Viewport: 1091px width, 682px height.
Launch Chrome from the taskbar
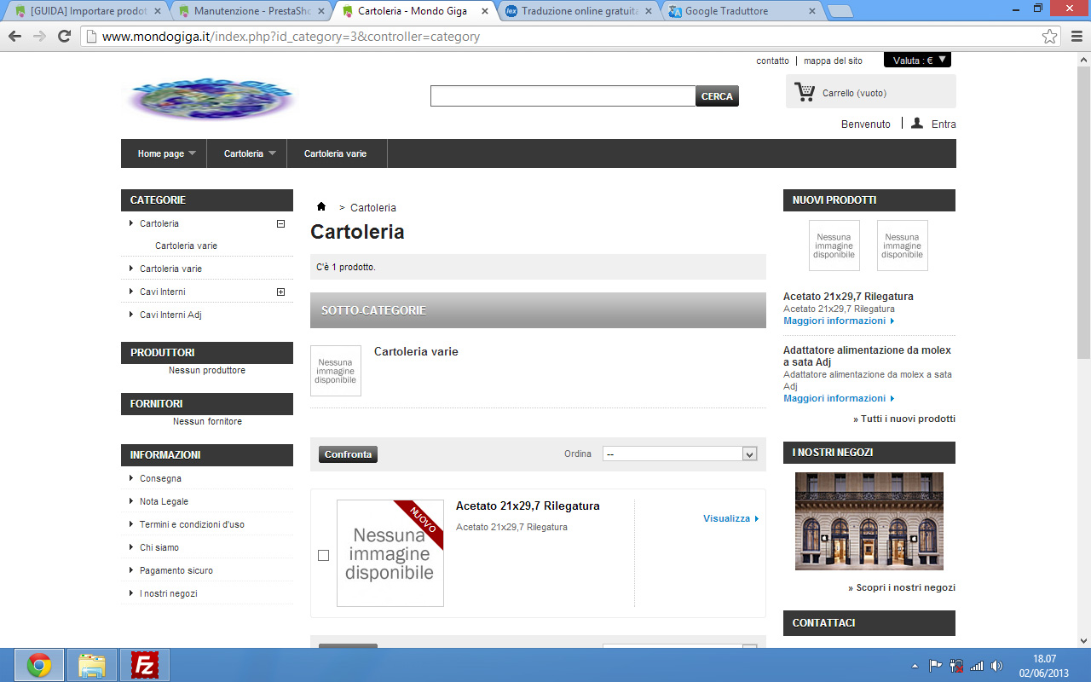pos(38,665)
